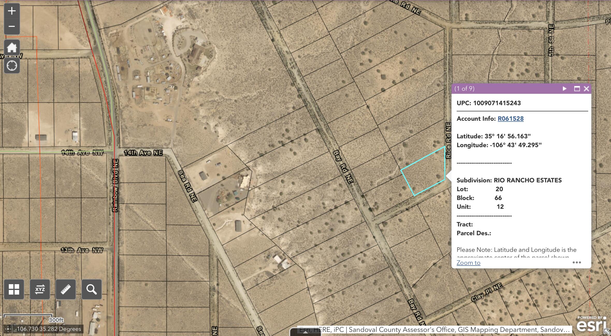Click Subdivision: RIO RANCHO ESTATES text
The width and height of the screenshot is (611, 336).
tap(509, 180)
